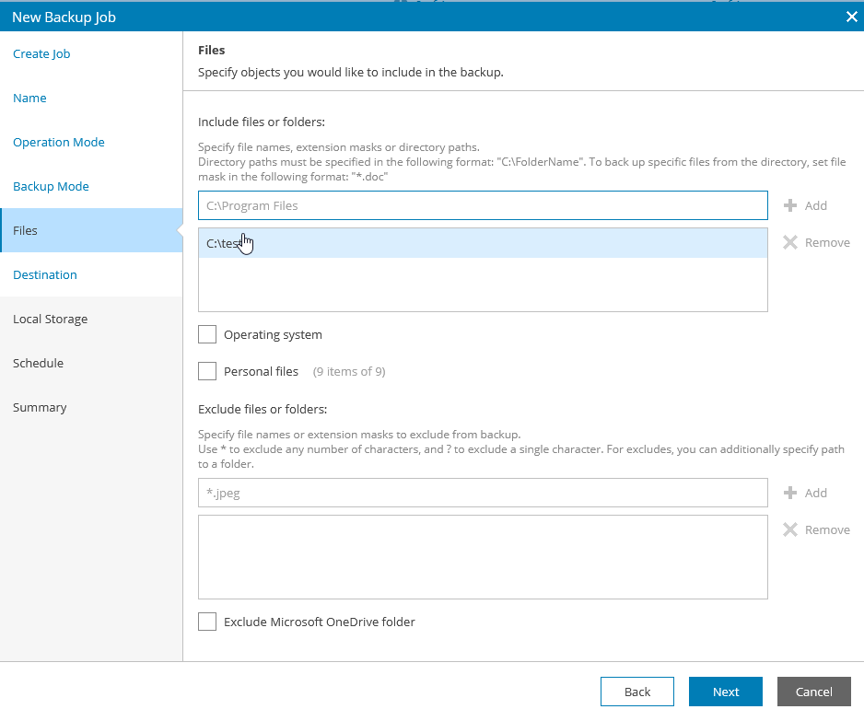864x721 pixels.
Task: Select C:\test in the include list
Action: tap(368, 242)
